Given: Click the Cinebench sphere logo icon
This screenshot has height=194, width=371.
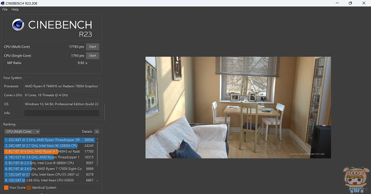Looking at the screenshot, I should click(x=18, y=25).
